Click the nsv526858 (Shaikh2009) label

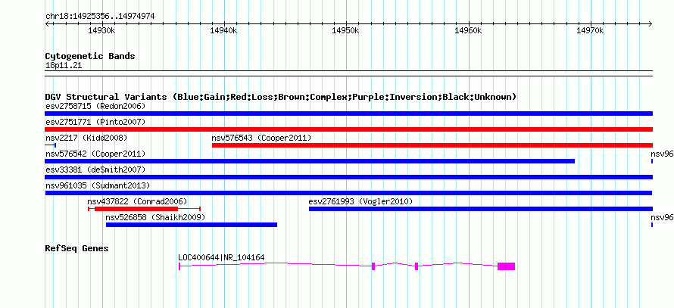pos(155,217)
